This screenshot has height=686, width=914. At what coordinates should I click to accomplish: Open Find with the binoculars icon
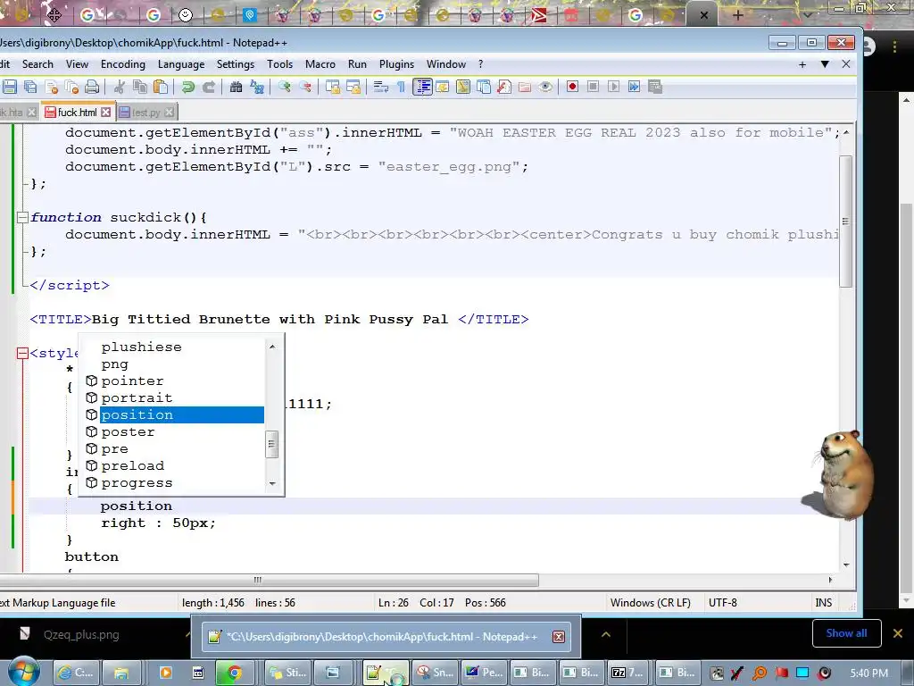point(236,87)
